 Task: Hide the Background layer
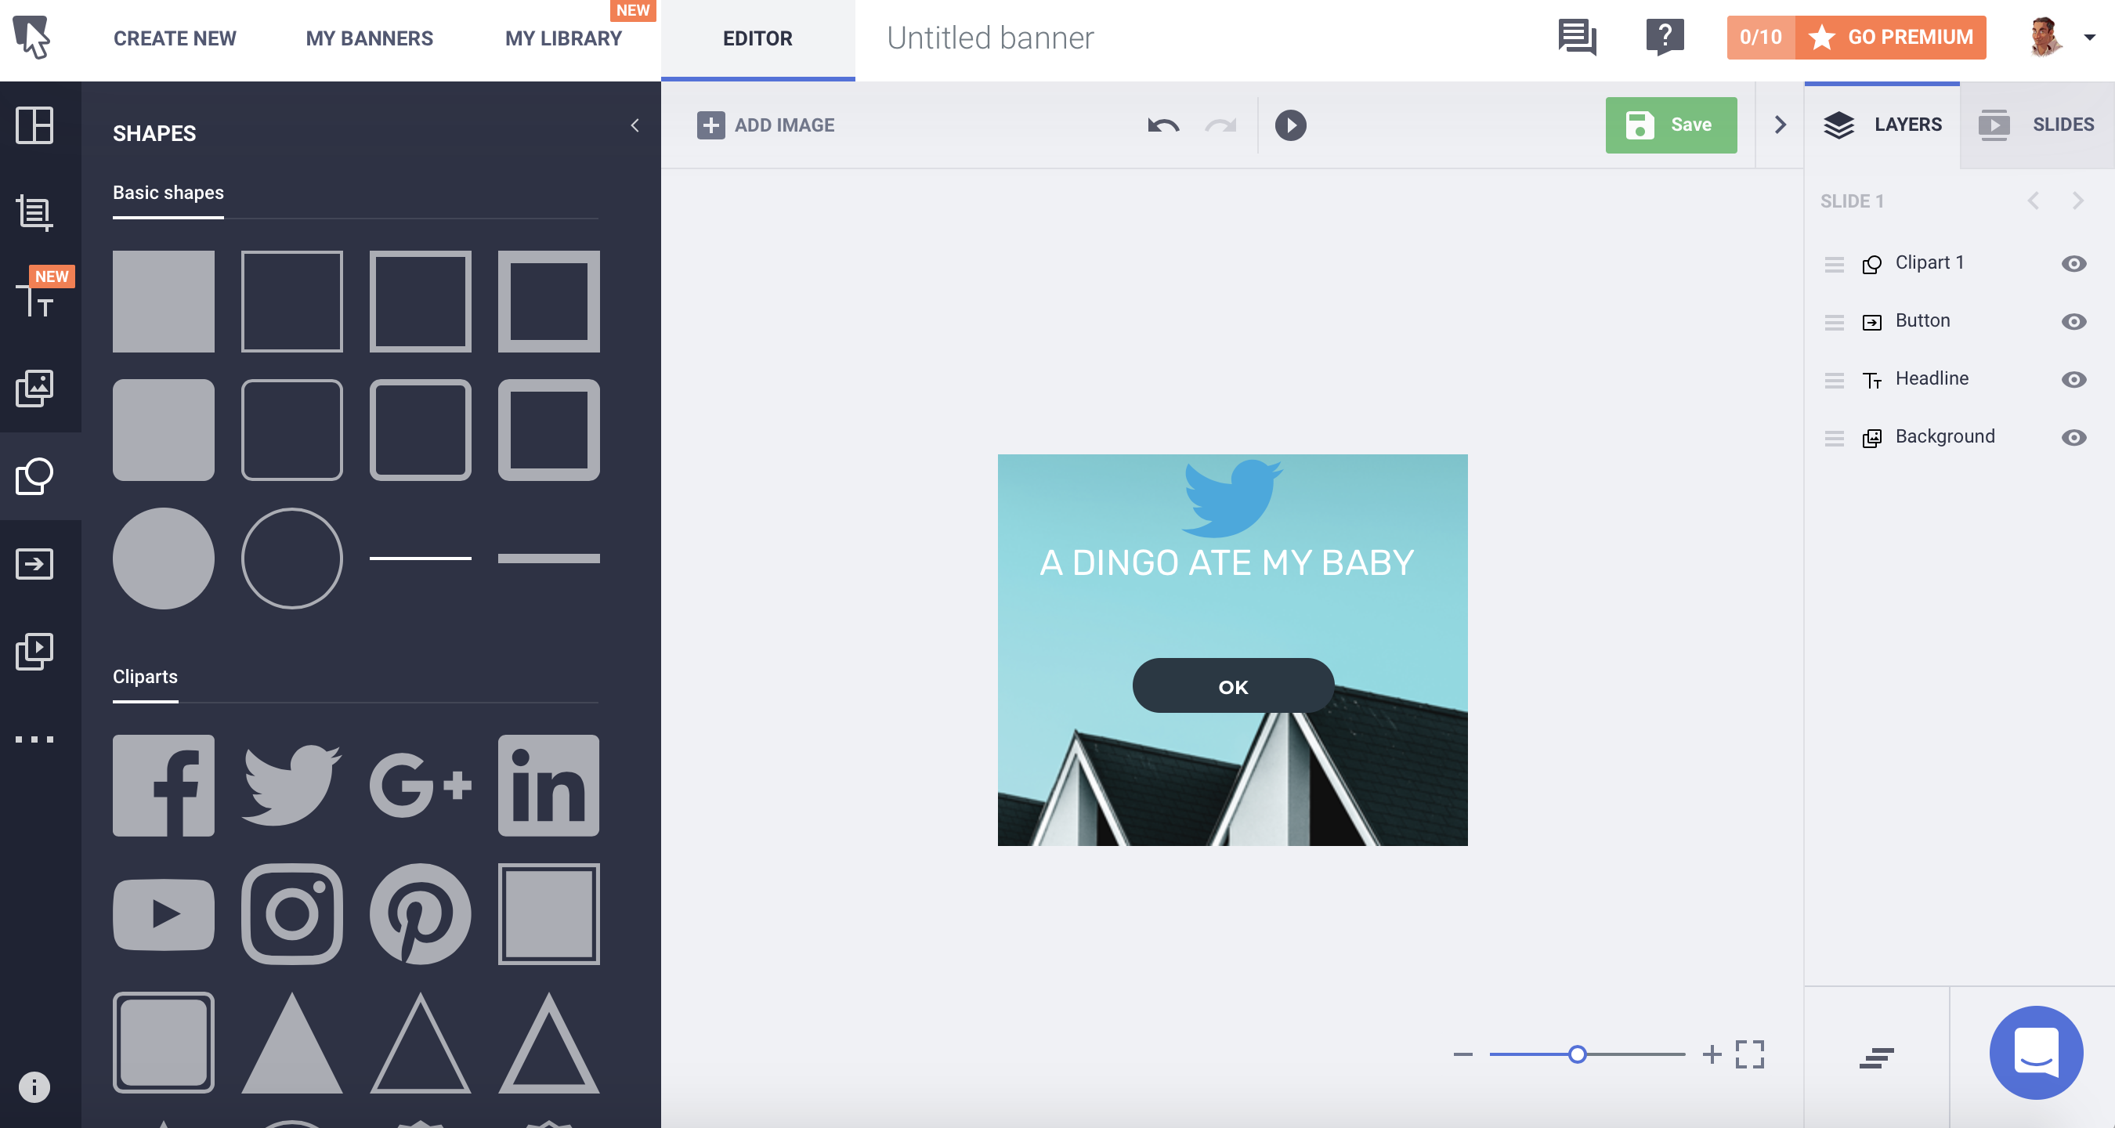[2073, 438]
